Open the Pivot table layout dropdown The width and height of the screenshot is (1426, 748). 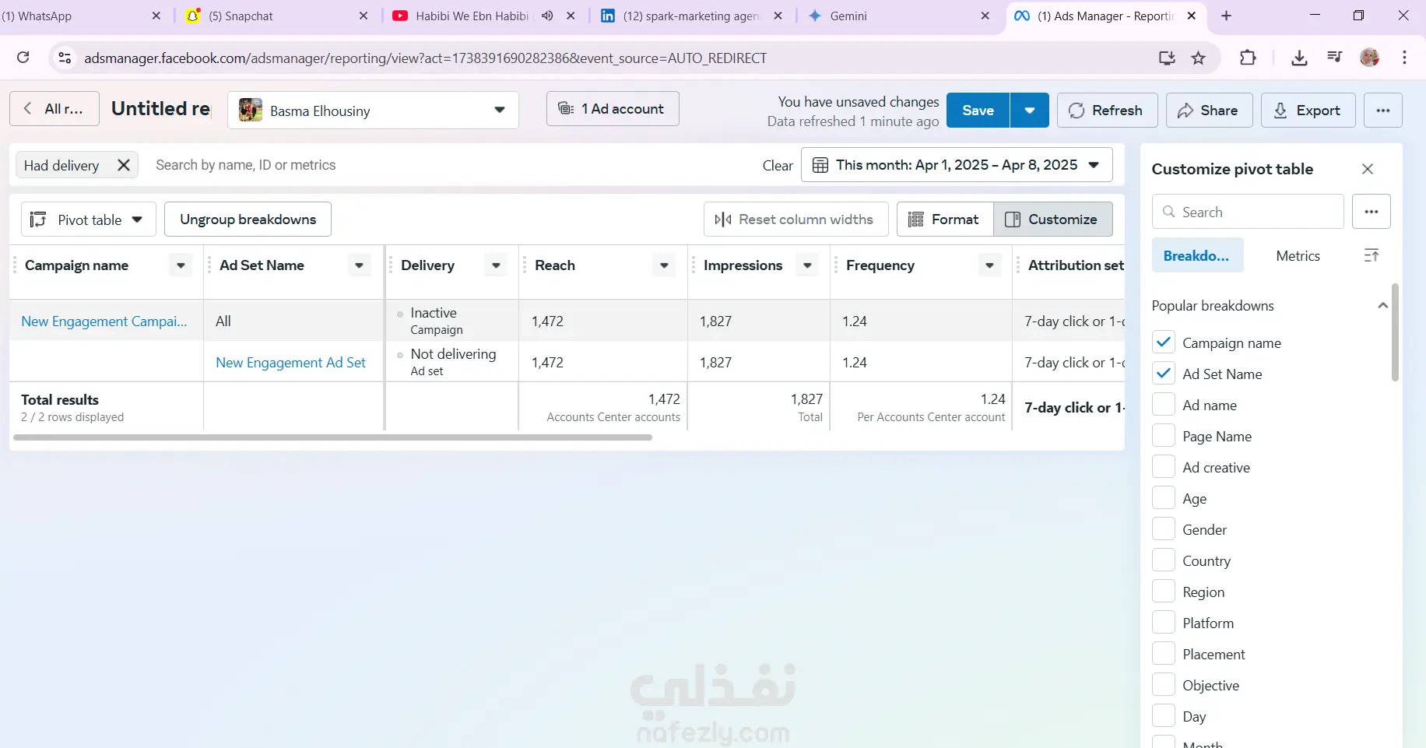[x=89, y=219]
